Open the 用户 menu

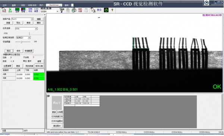(41, 5)
